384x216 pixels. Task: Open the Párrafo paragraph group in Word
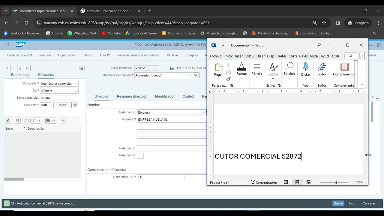pos(257,71)
